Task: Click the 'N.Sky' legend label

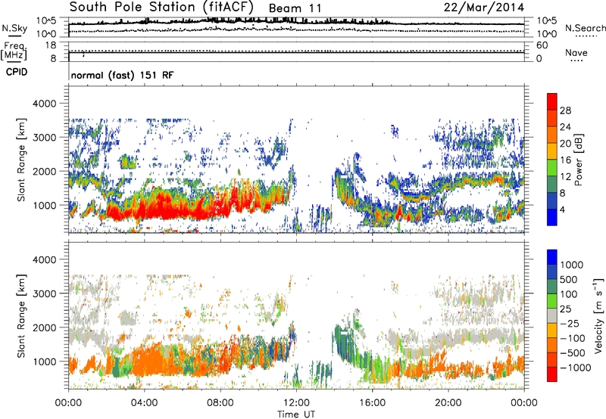Action: (14, 28)
